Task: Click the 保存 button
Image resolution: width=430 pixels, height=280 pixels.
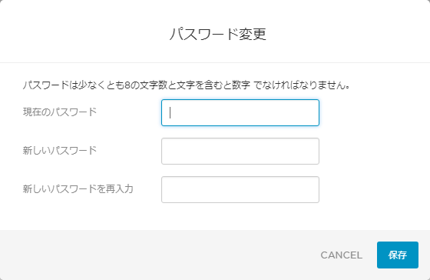Action: 398,255
